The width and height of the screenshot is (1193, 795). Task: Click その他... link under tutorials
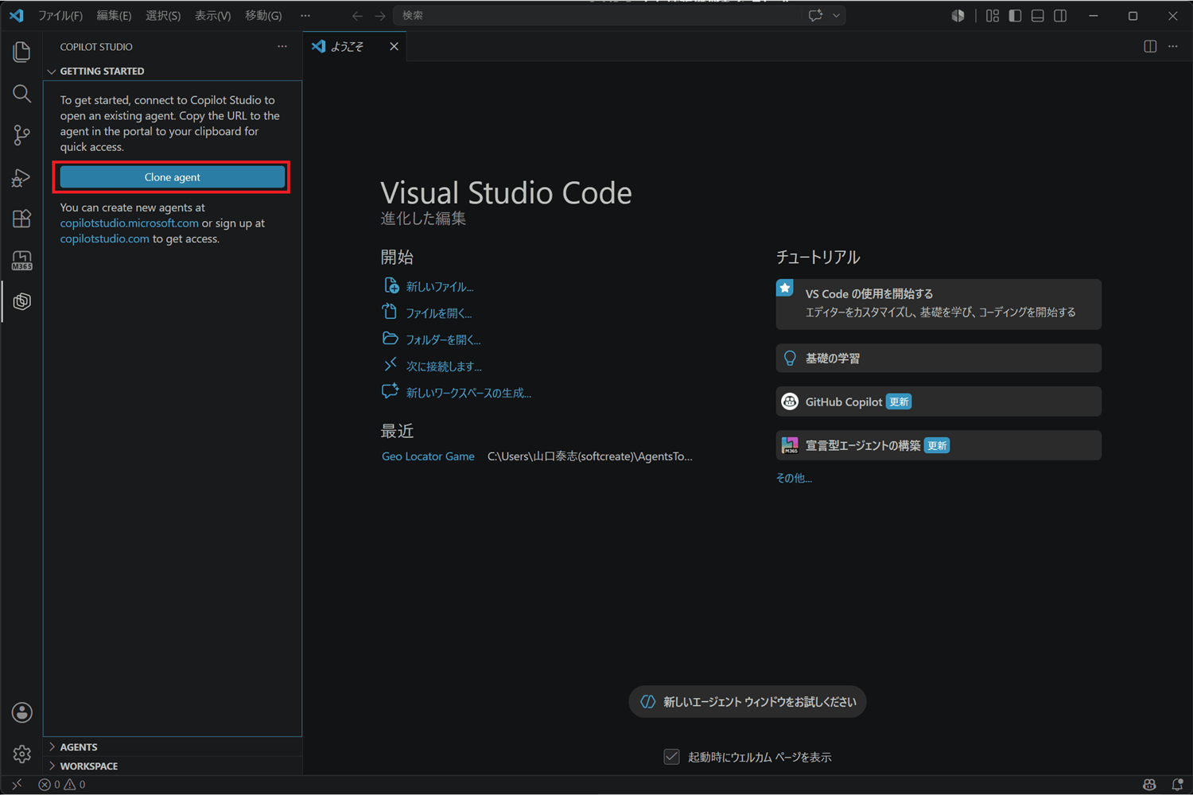794,478
